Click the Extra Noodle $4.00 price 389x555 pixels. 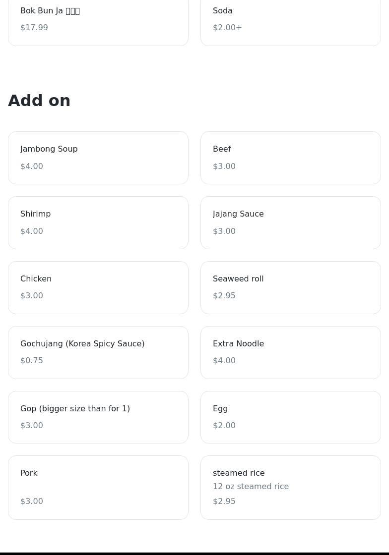pyautogui.click(x=224, y=361)
